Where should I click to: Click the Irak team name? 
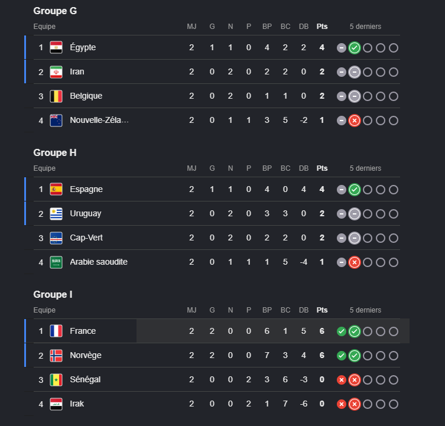click(x=77, y=404)
